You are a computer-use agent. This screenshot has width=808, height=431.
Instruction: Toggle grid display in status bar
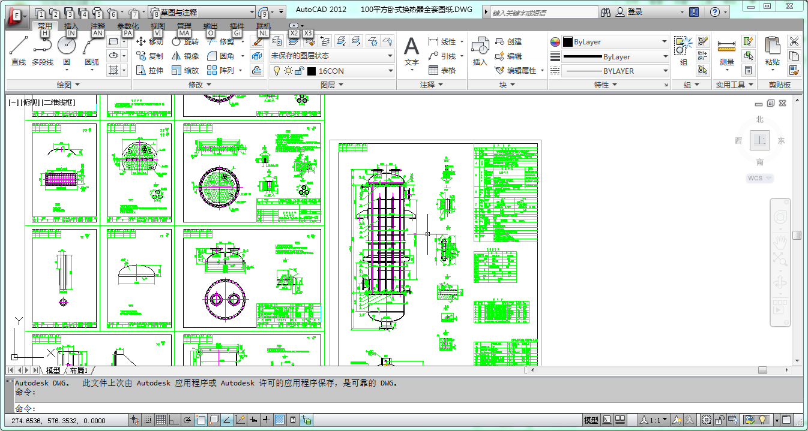click(x=161, y=420)
